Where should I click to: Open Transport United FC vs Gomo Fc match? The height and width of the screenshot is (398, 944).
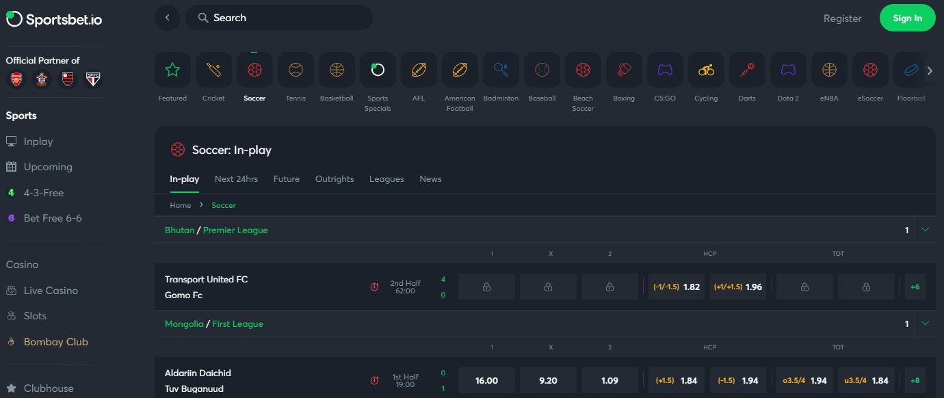point(206,287)
